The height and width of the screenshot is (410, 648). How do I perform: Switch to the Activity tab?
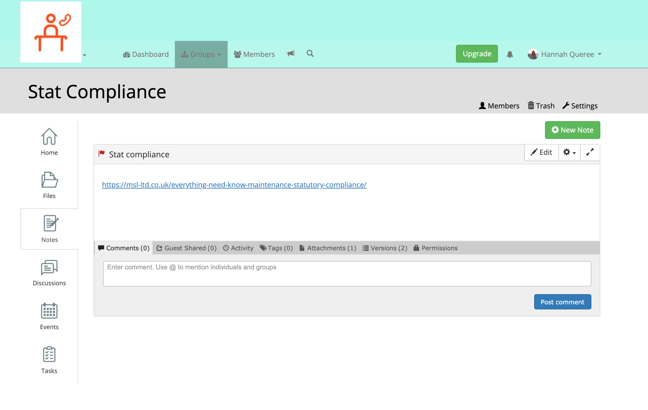click(238, 248)
